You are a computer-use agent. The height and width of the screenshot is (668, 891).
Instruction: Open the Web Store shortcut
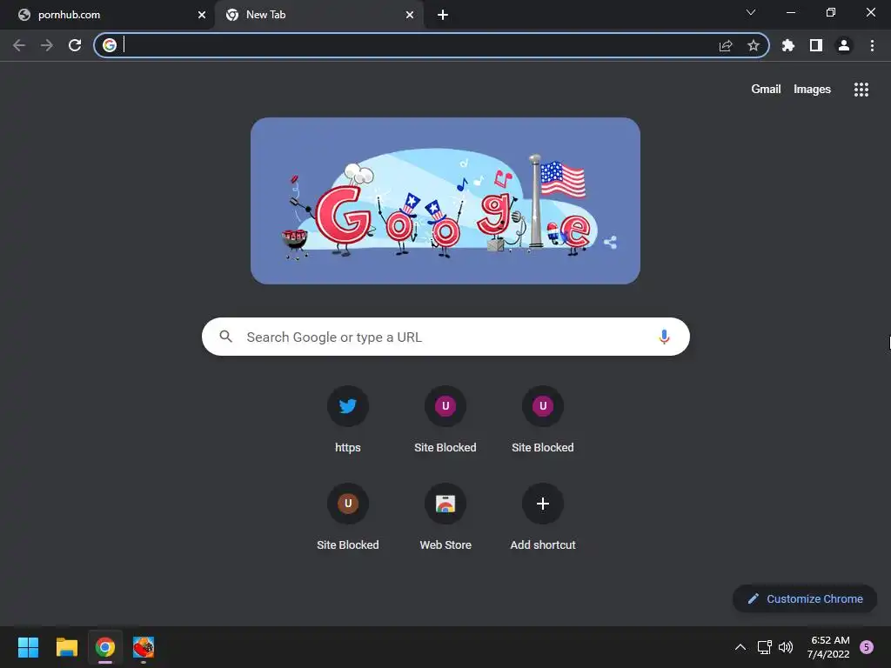(445, 518)
